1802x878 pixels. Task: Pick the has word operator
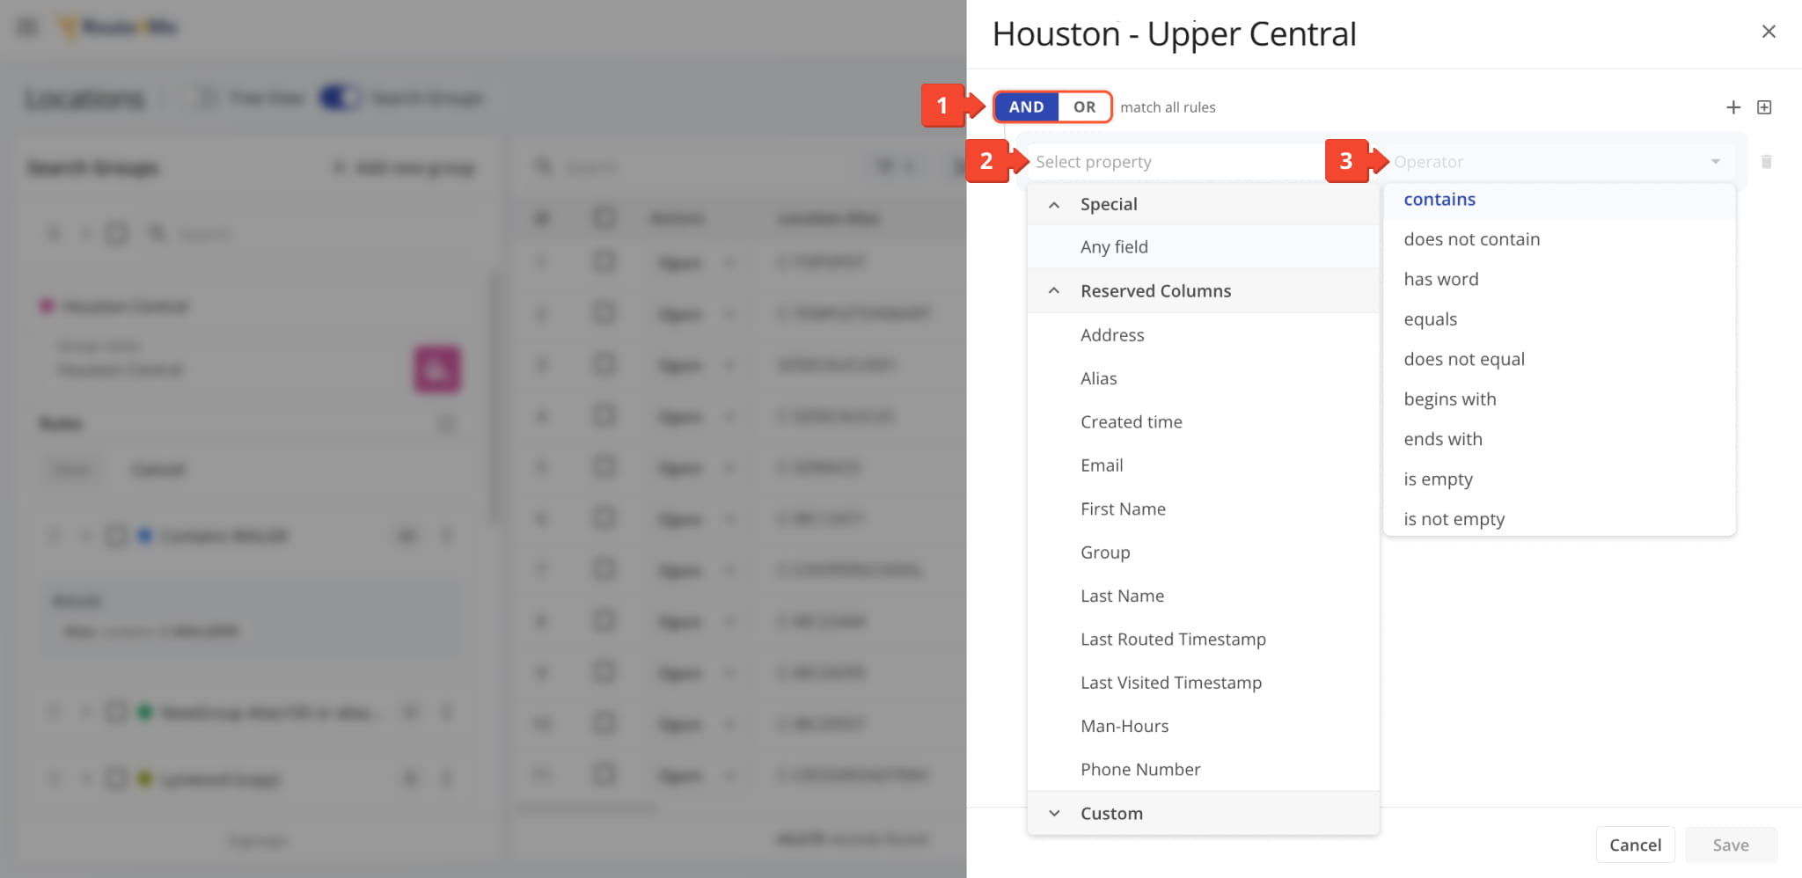coord(1559,280)
